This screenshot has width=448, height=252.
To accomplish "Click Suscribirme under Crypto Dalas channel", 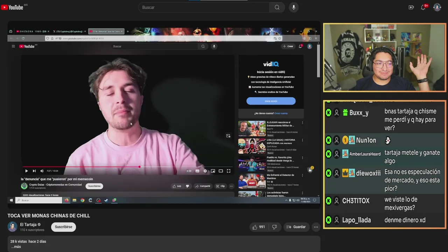I will click(94, 186).
